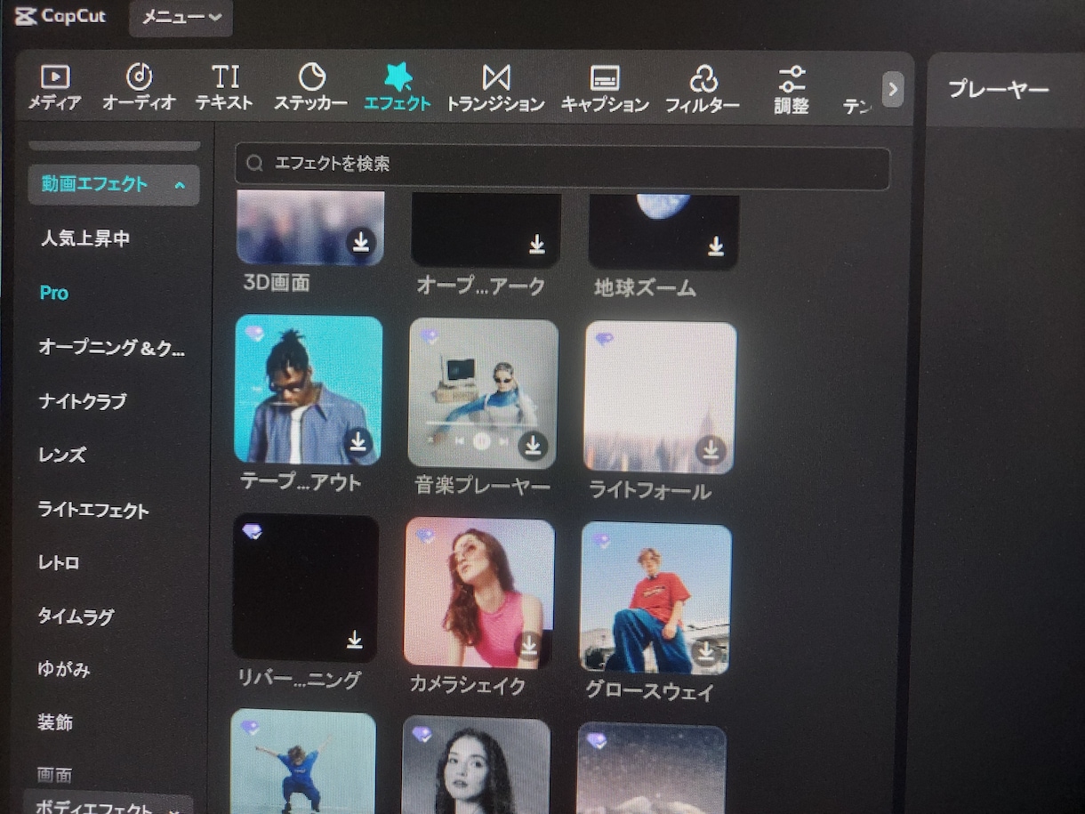Select 画面 category
1085x814 pixels.
pyautogui.click(x=54, y=775)
